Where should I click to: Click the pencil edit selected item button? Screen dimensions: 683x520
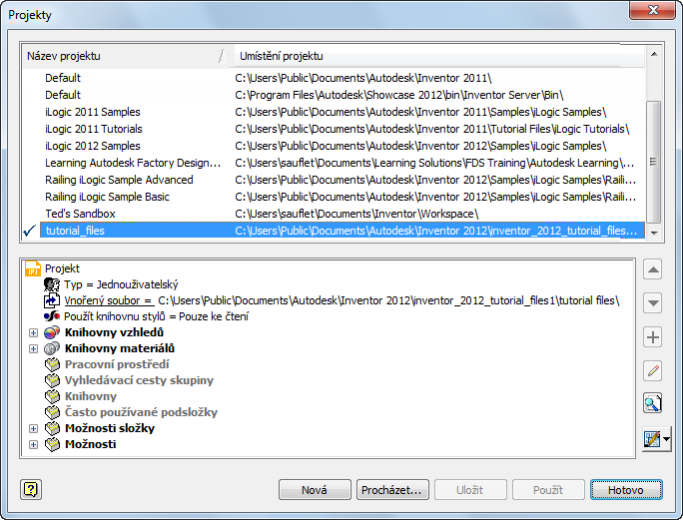(x=652, y=371)
